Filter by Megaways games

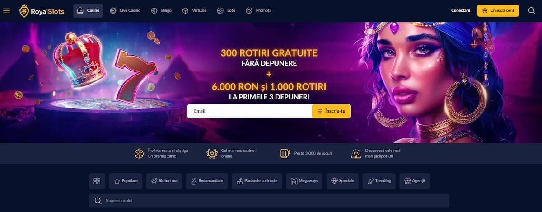point(305,181)
